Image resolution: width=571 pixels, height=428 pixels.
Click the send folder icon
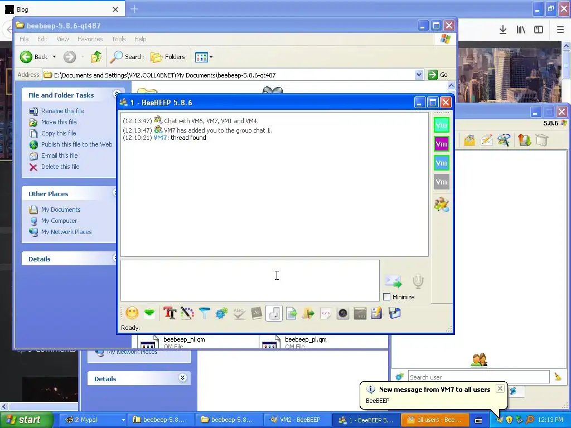coord(308,313)
